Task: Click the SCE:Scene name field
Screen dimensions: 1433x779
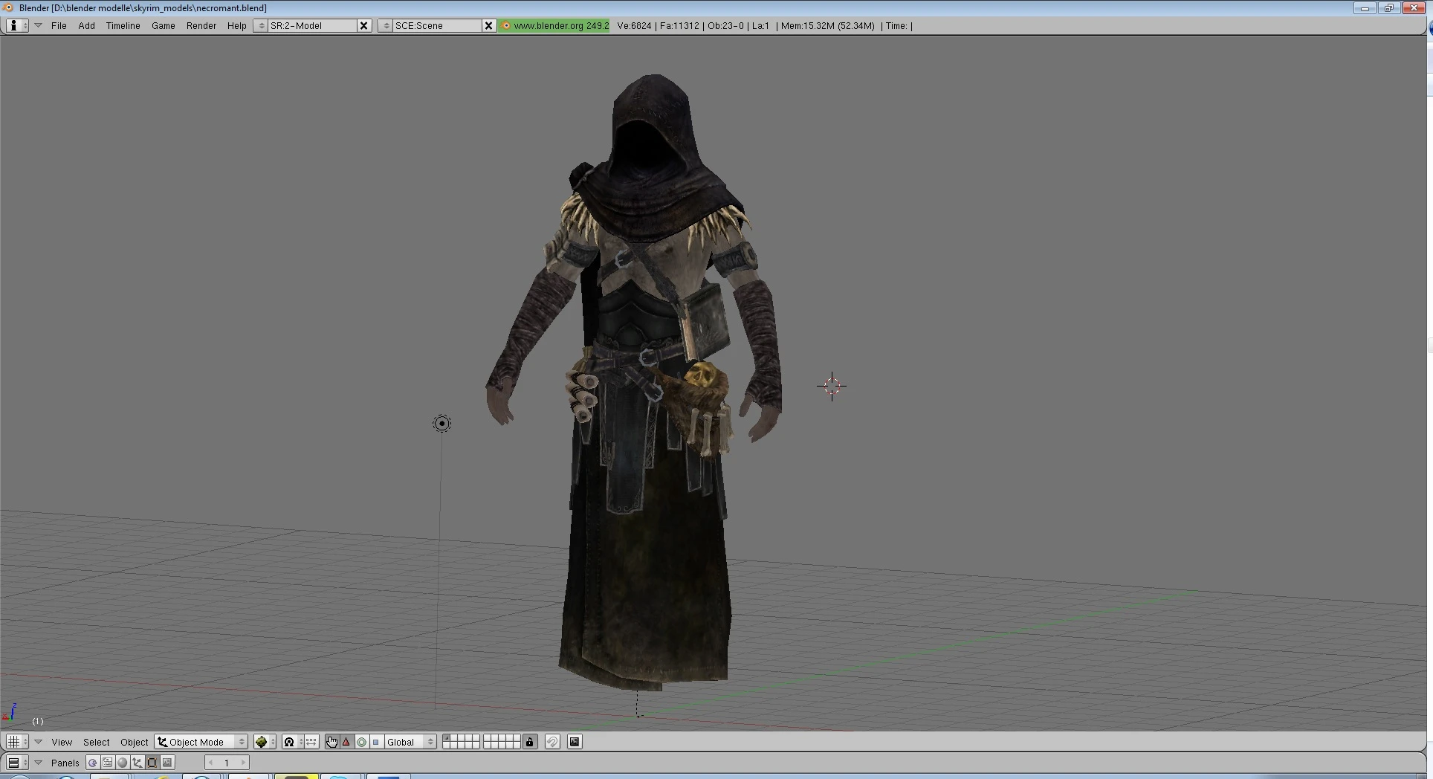Action: tap(437, 25)
